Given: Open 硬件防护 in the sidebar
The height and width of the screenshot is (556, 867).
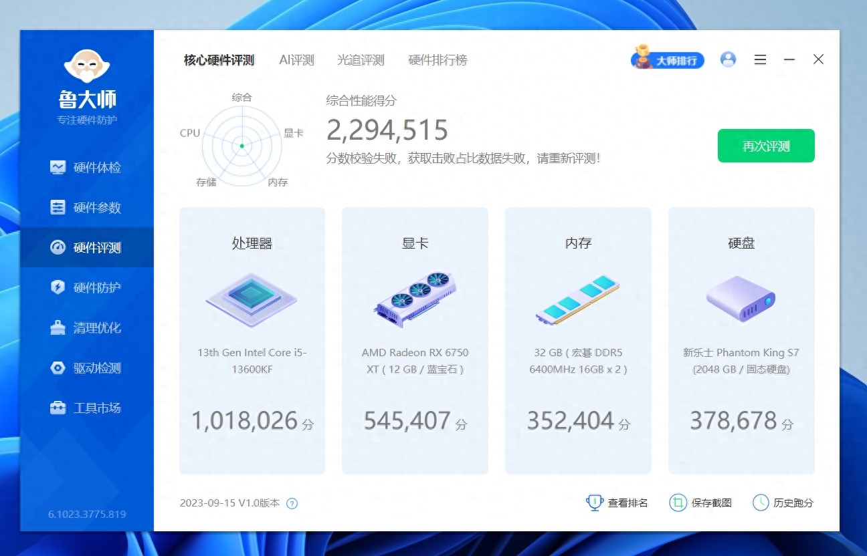Looking at the screenshot, I should click(87, 287).
